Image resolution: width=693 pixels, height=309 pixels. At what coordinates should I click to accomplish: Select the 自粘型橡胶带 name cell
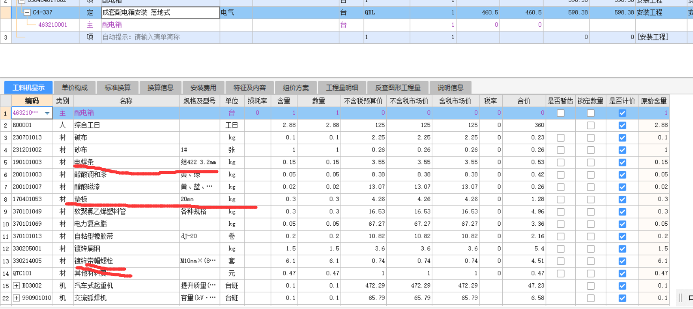point(126,236)
